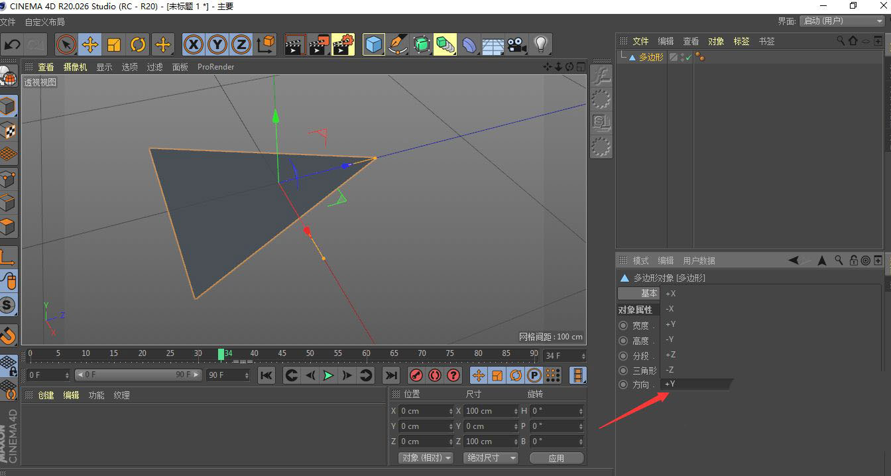Image resolution: width=891 pixels, height=476 pixels.
Task: Select the Move tool in top toolbar
Action: click(x=89, y=44)
